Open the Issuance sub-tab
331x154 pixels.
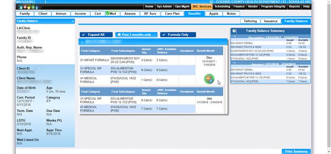[271, 21]
